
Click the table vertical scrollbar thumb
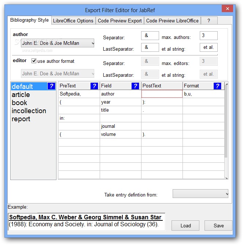click(x=226, y=122)
